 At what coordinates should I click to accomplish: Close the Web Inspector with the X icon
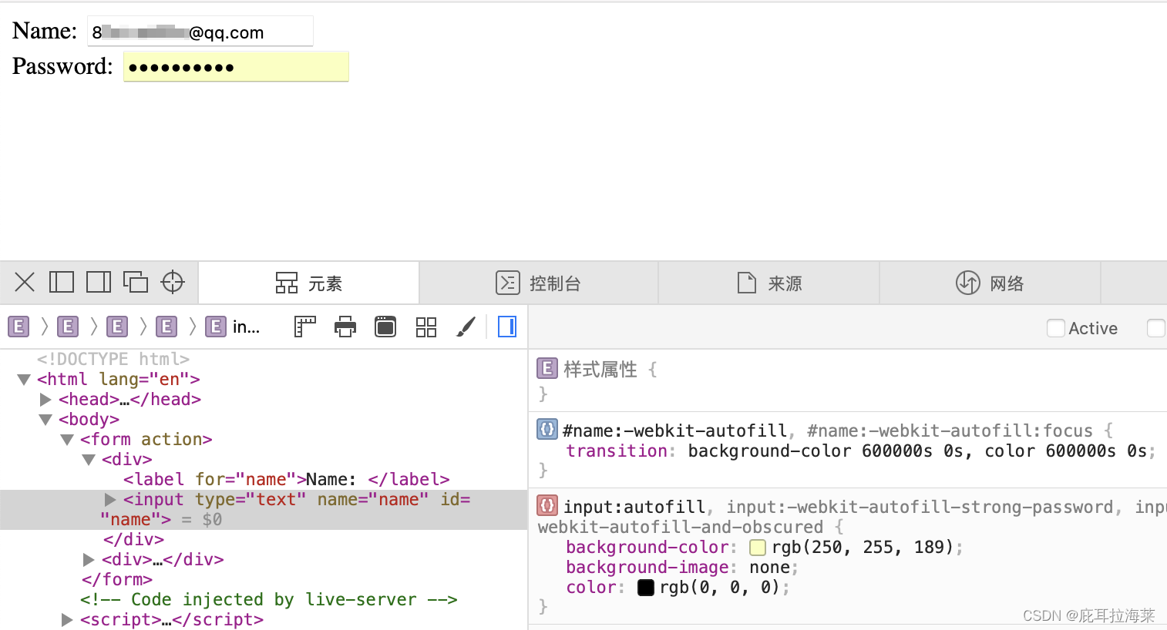(25, 282)
